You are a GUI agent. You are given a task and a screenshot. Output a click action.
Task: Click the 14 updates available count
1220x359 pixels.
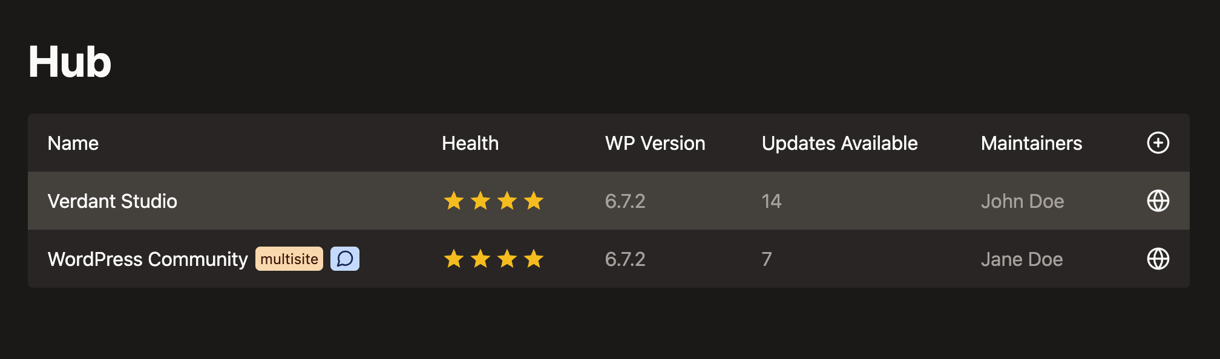click(x=772, y=201)
